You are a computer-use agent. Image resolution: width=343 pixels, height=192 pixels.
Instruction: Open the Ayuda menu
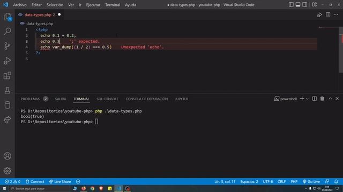pyautogui.click(x=131, y=5)
